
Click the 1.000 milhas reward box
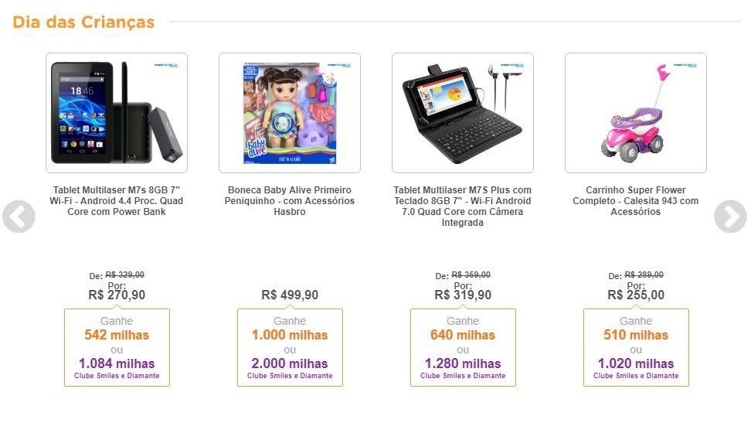click(x=290, y=348)
